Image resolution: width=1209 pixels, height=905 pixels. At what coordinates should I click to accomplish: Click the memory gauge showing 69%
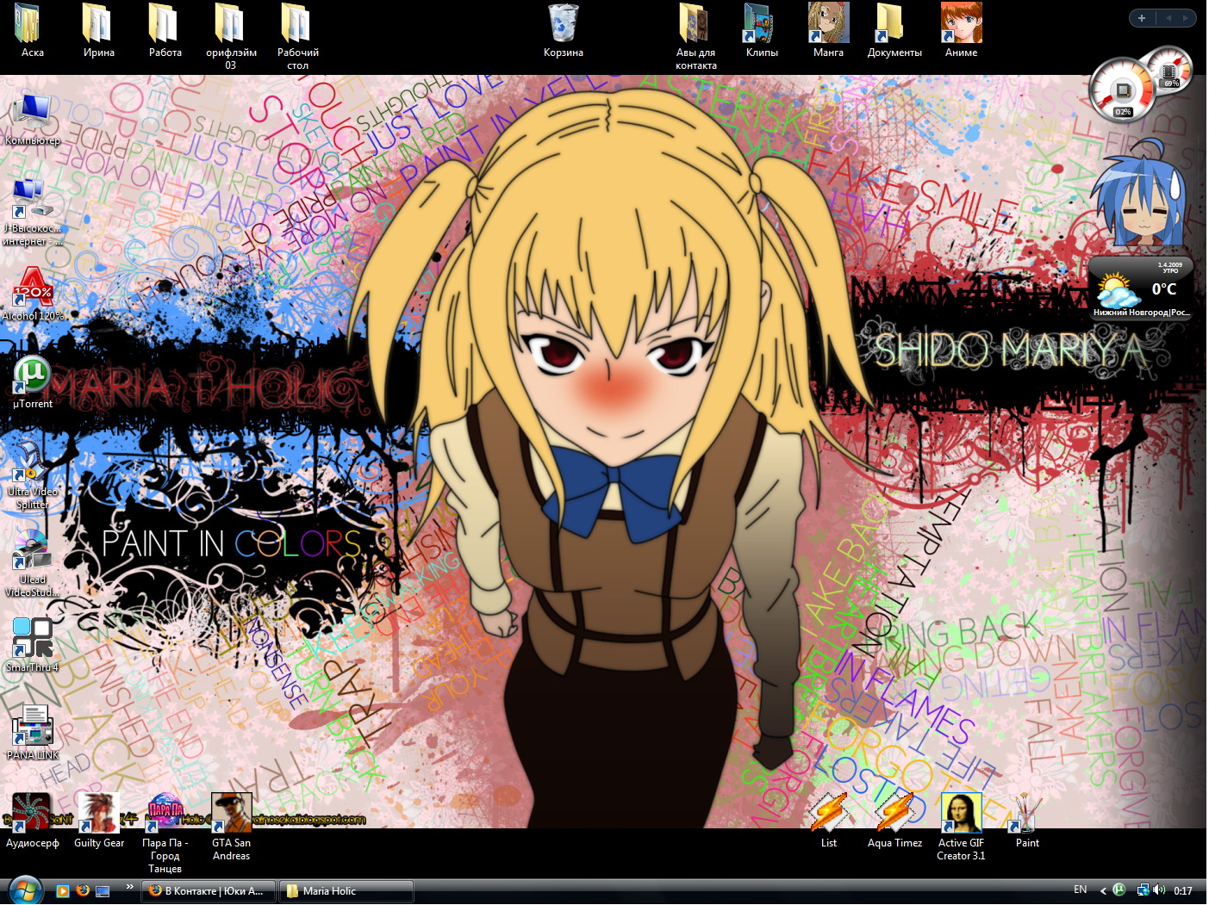pyautogui.click(x=1170, y=71)
